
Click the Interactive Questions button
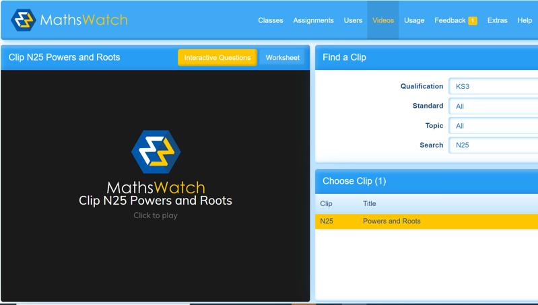pos(217,58)
